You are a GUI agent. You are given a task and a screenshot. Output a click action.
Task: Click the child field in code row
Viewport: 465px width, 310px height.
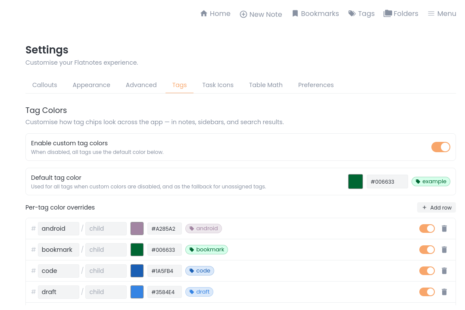click(106, 270)
